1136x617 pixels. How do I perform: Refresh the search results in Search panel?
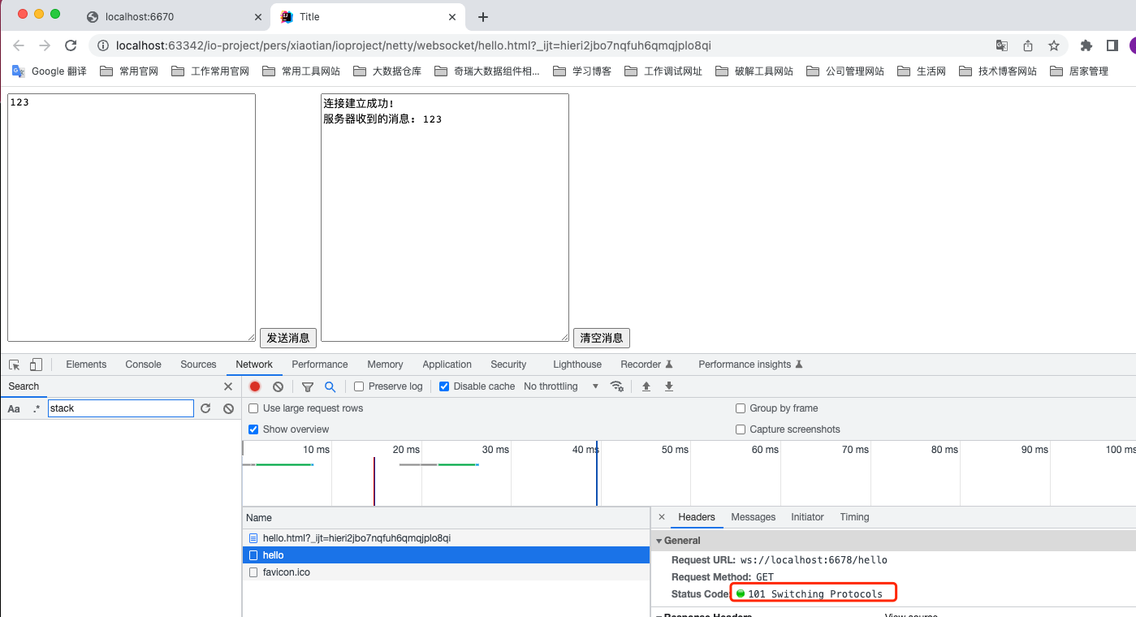coord(205,408)
